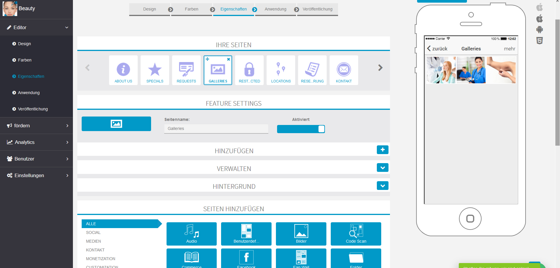
Task: Add the Folder page feature
Action: pos(356,258)
